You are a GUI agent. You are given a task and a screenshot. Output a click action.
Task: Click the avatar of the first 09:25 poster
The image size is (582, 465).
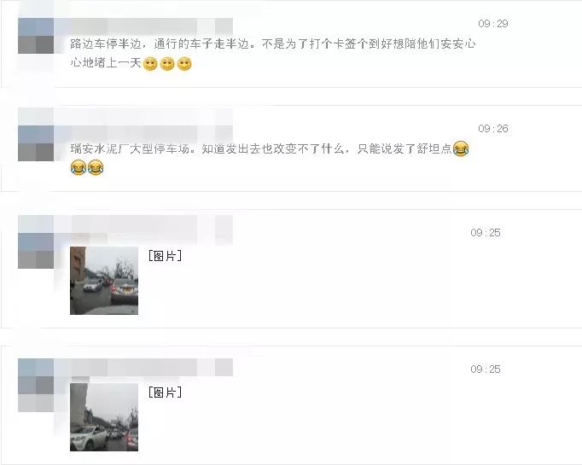point(36,251)
